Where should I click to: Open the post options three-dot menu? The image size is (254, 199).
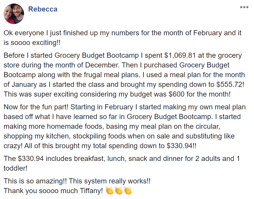point(244,7)
